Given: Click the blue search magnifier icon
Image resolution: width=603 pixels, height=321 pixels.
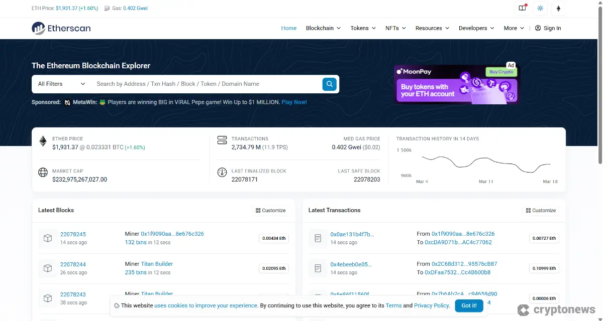Looking at the screenshot, I should pos(329,84).
